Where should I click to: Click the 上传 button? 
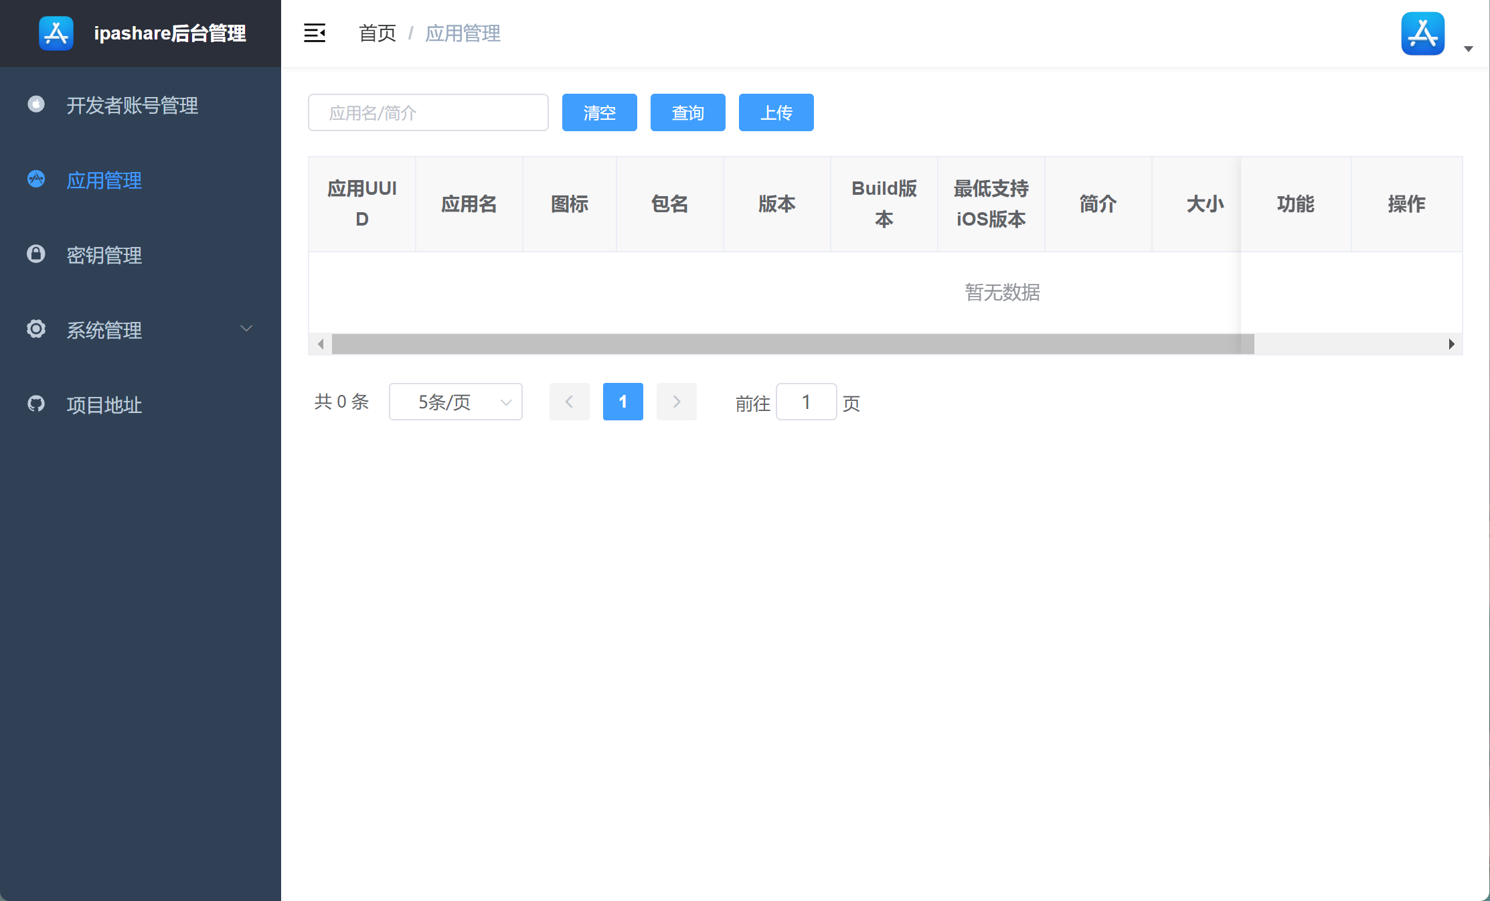pos(776,112)
